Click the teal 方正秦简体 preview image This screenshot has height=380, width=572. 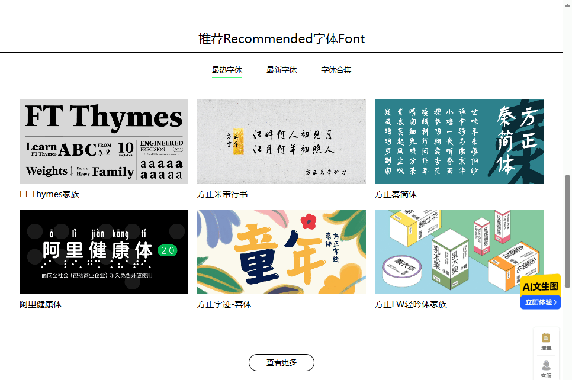click(459, 142)
